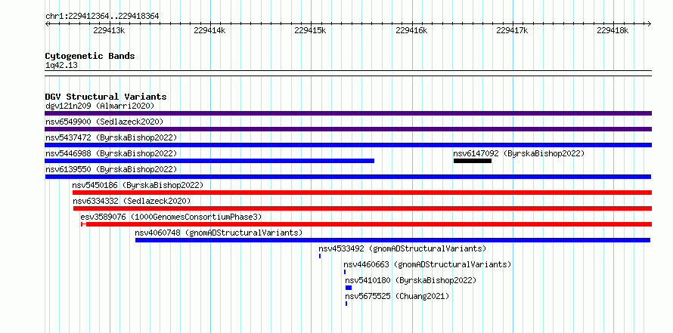
Task: Open the nsv6549900 (Sedlazeck2020) variant label
Action: click(x=104, y=122)
